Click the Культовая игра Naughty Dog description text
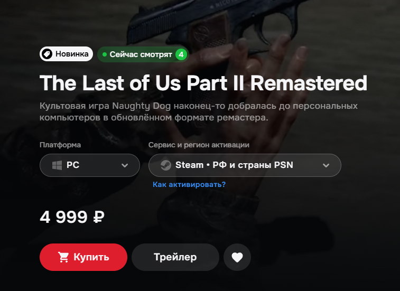Image resolution: width=400 pixels, height=291 pixels. [x=199, y=112]
